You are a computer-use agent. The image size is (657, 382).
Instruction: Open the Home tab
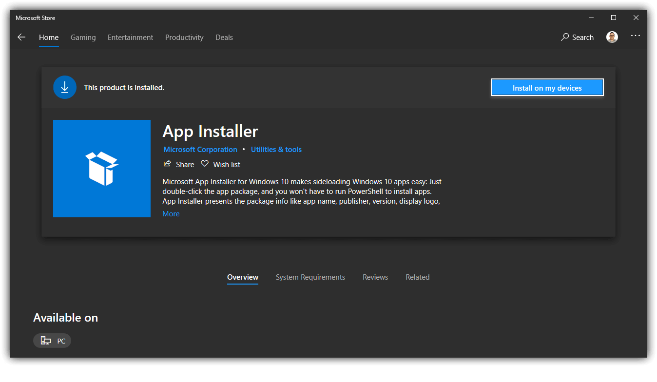tap(49, 37)
